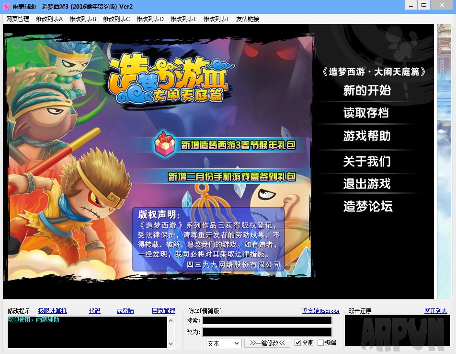
Task: Click the 极限计算机 link
Action: pos(52,311)
